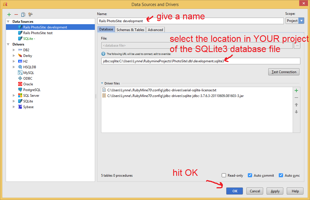Move driver file up with arrow icon
The image size is (310, 200).
click(x=296, y=105)
